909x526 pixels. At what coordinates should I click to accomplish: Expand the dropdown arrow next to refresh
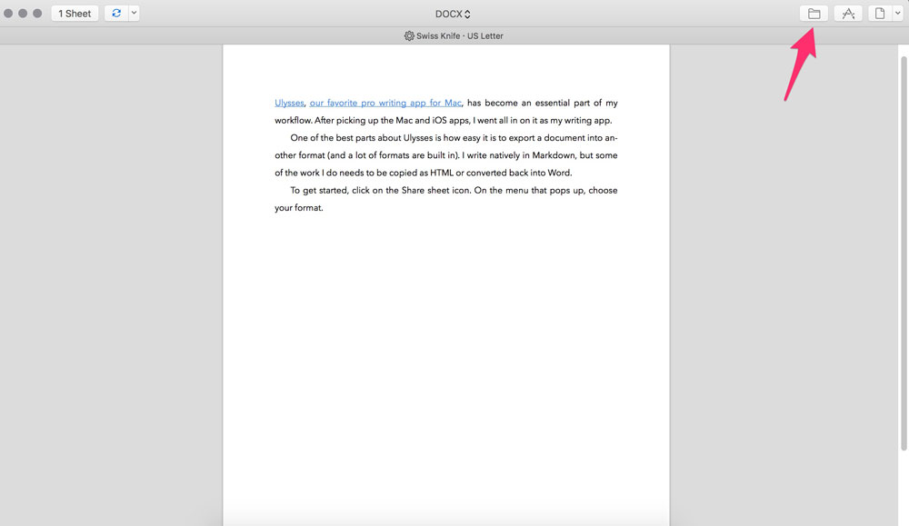[x=134, y=14]
